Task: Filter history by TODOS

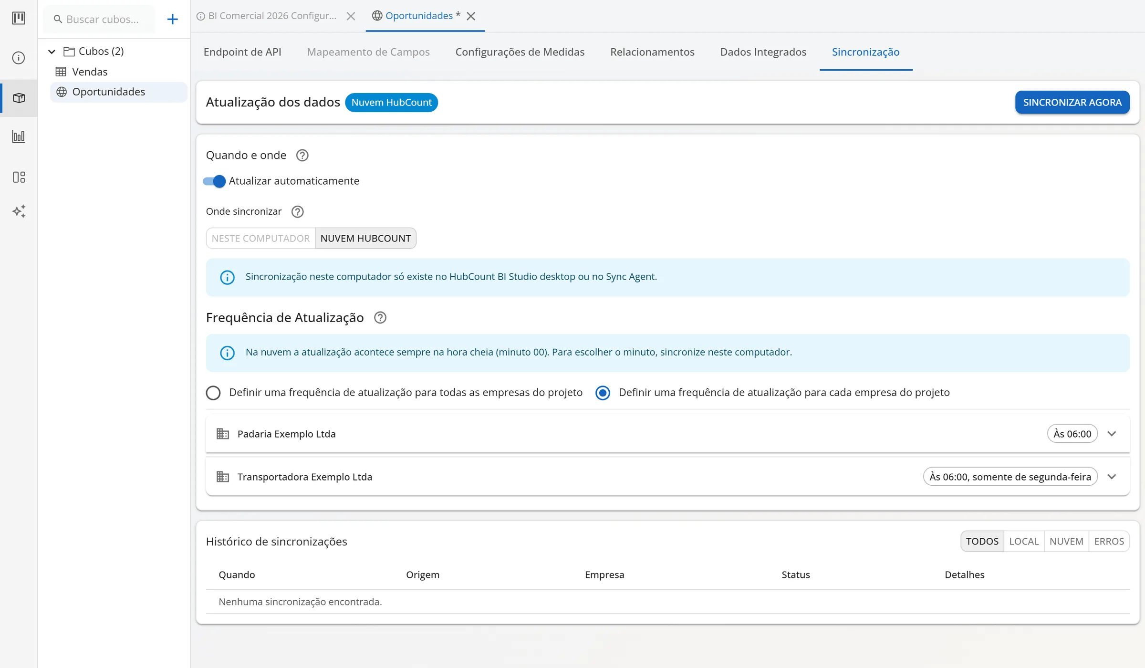Action: [x=982, y=541]
